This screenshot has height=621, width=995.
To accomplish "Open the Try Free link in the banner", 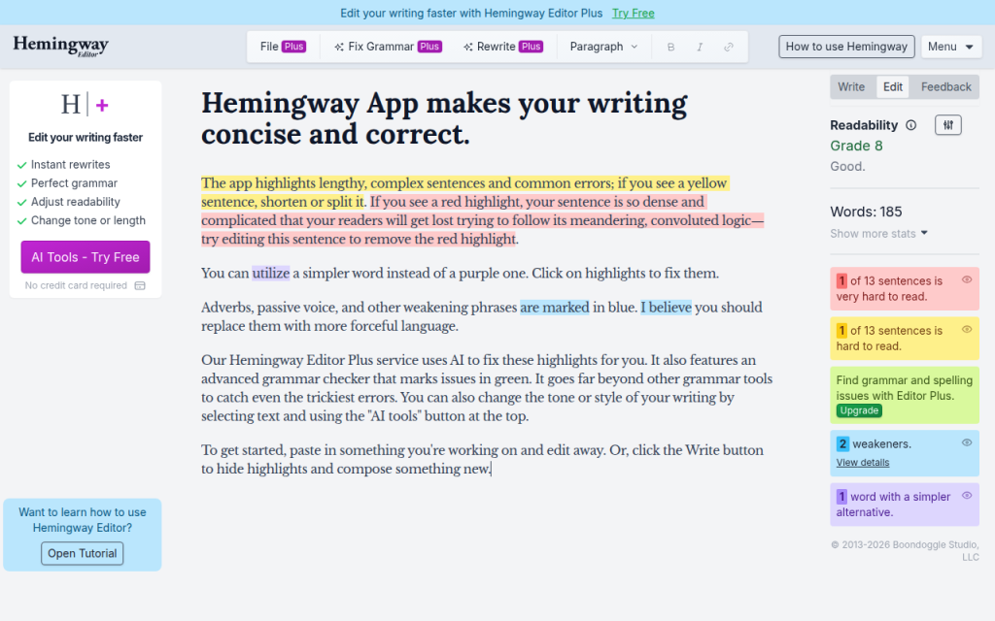I will [633, 13].
